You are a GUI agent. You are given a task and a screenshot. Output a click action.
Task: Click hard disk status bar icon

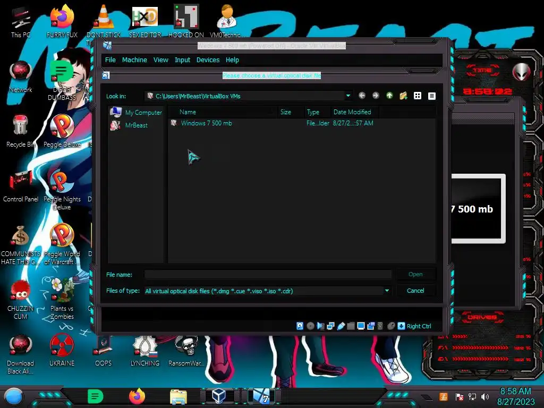click(x=300, y=326)
